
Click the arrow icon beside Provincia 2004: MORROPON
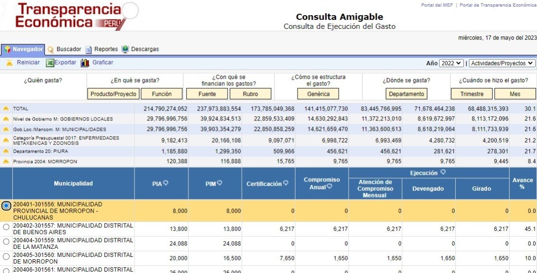(x=6, y=162)
